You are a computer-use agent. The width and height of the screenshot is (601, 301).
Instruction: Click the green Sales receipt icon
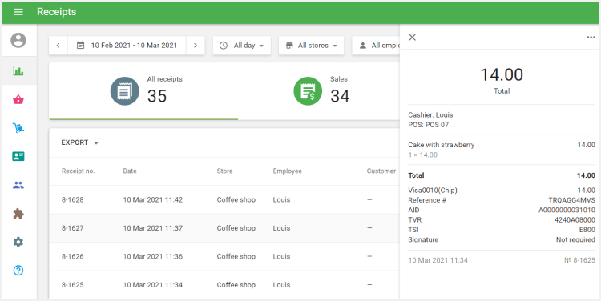point(308,91)
